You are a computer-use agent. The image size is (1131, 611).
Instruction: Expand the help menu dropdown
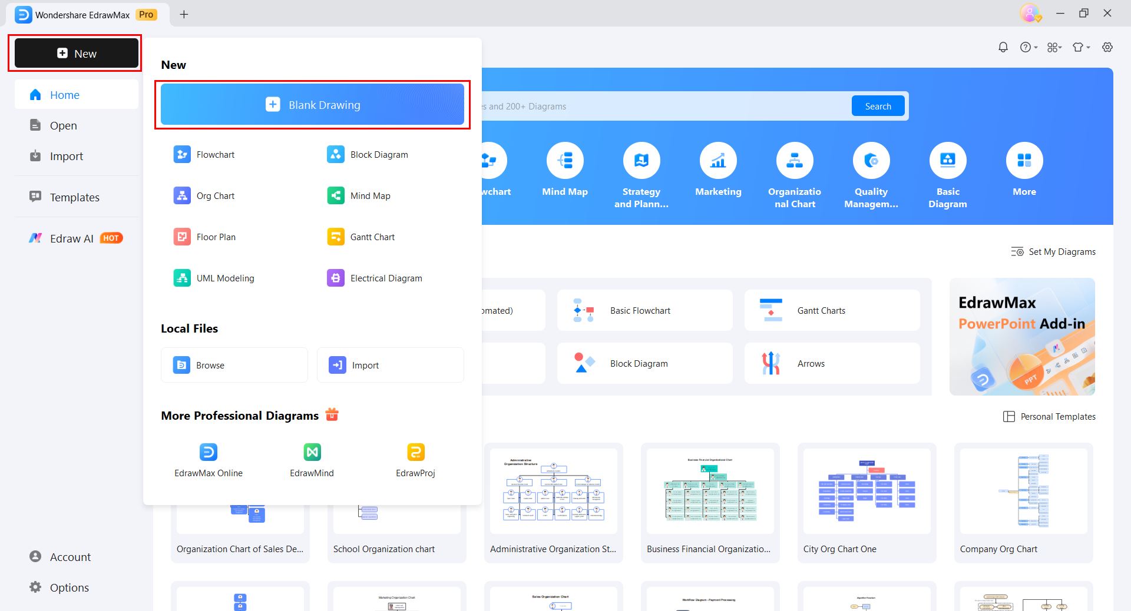(1029, 47)
